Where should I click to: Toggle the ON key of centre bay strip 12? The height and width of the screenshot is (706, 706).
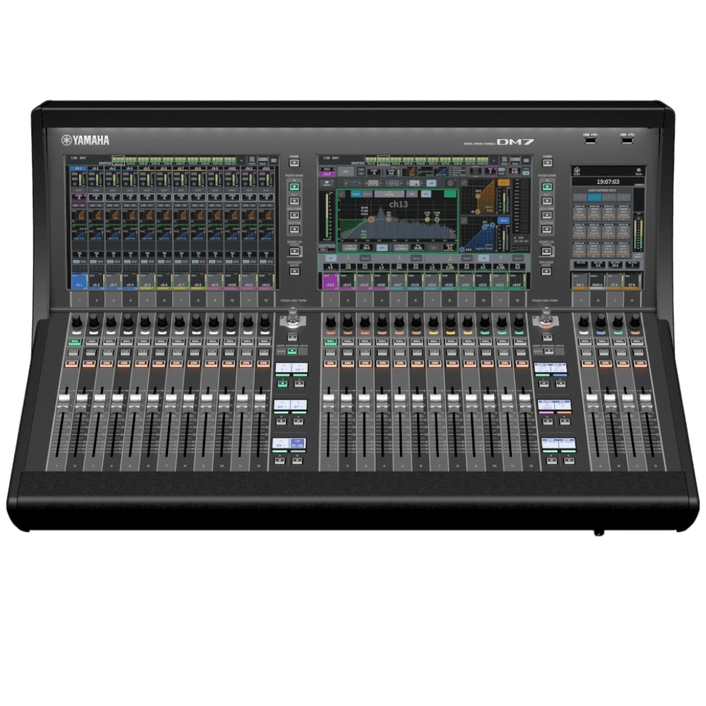point(522,363)
